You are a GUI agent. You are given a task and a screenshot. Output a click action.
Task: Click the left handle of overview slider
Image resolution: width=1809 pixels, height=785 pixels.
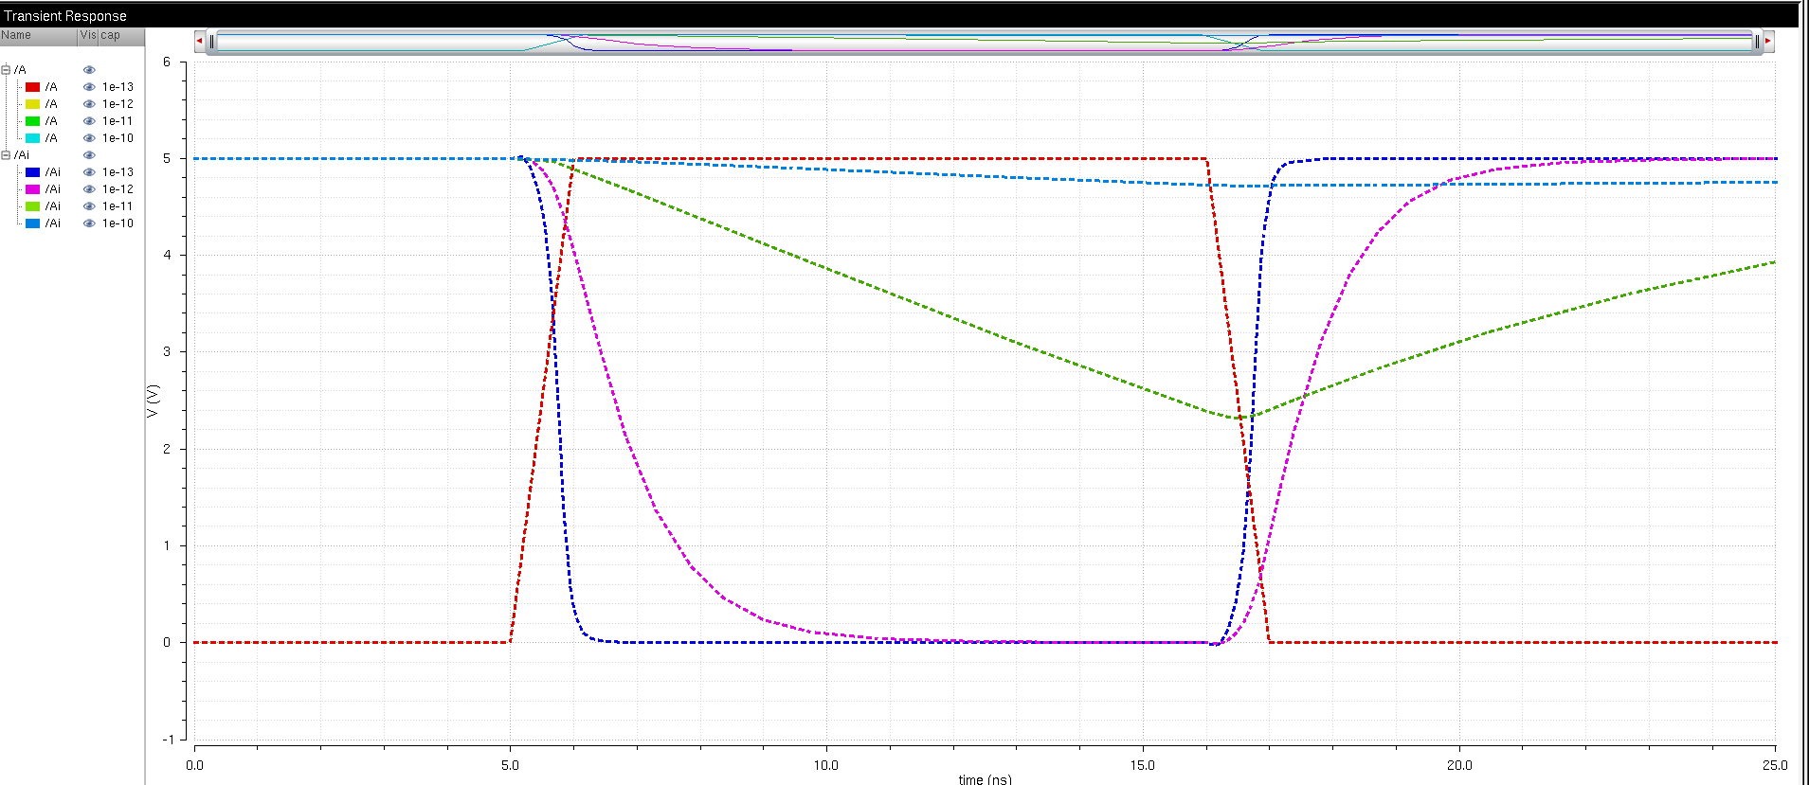[212, 41]
